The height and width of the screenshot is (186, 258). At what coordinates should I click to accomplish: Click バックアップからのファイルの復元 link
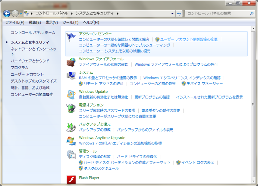pos(145,130)
